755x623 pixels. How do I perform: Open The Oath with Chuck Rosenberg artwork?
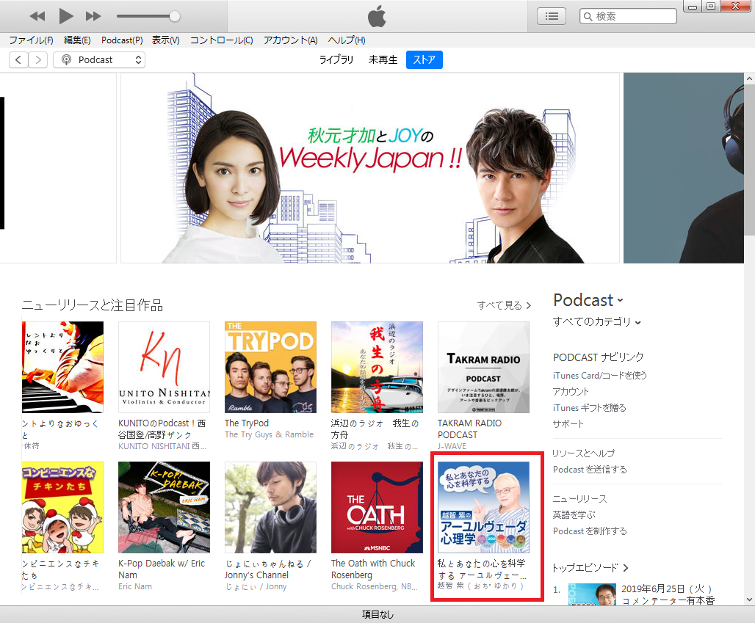[377, 508]
